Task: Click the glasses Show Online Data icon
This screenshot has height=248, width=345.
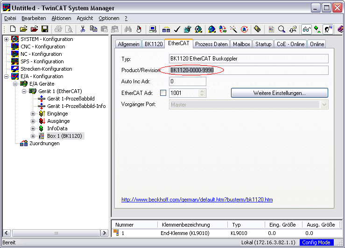Action: [307, 29]
